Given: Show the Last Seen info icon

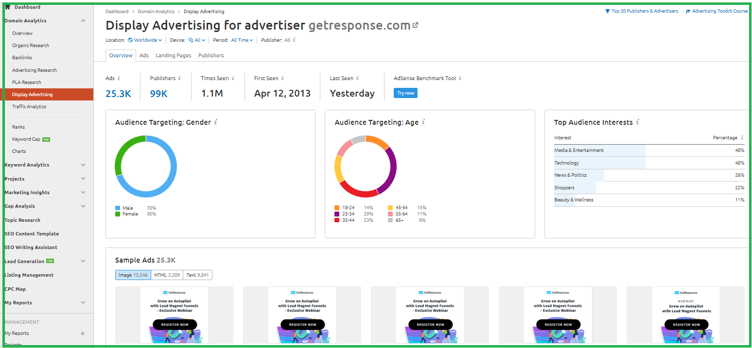Looking at the screenshot, I should [x=357, y=78].
